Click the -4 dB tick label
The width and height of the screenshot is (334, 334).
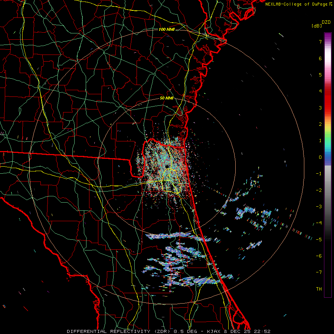(x=319, y=223)
